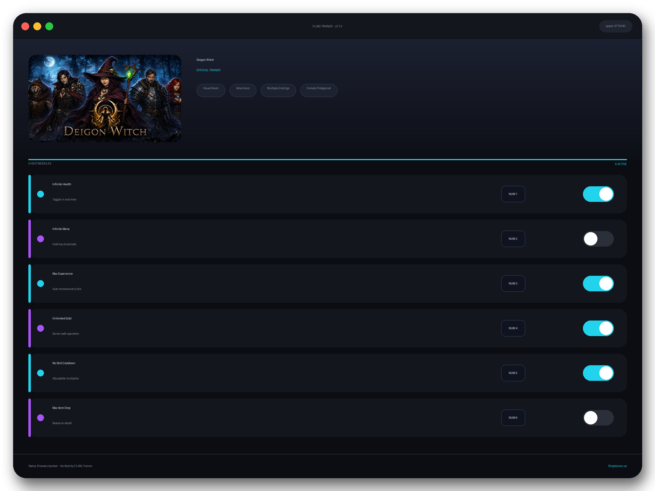Click the Deigon Witch title text
The image size is (655, 491).
(x=205, y=60)
